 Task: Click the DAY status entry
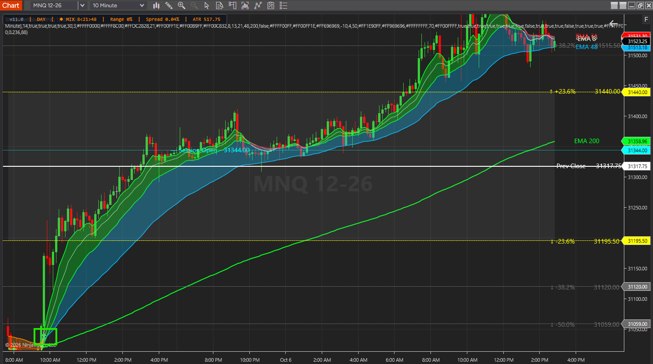pos(41,19)
